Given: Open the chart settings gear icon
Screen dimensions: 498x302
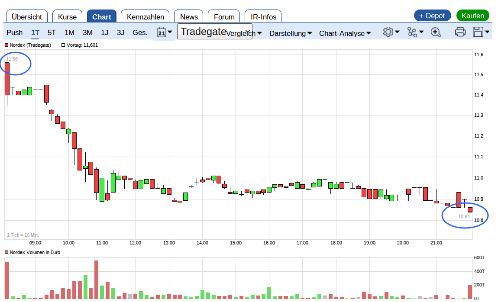Looking at the screenshot, I should (388, 32).
